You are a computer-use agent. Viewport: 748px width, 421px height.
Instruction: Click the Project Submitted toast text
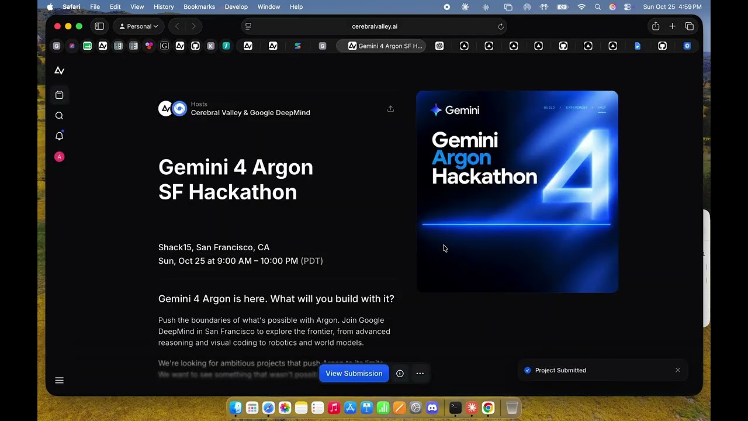point(560,370)
